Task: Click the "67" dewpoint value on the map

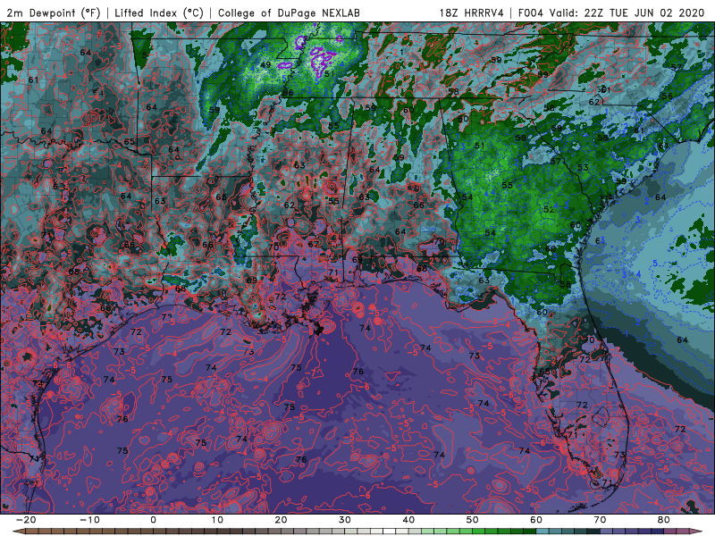Action: click(314, 244)
